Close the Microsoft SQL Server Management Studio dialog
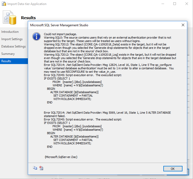The width and height of the screenshot is (193, 179). coord(183,25)
